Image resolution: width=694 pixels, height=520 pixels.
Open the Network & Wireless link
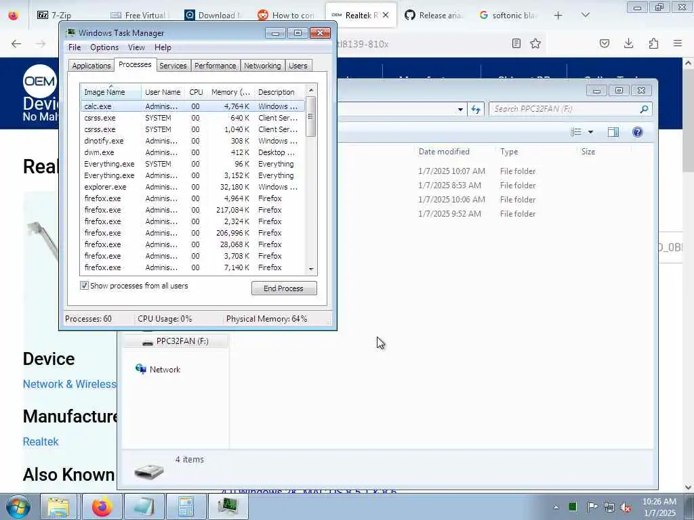click(x=70, y=384)
